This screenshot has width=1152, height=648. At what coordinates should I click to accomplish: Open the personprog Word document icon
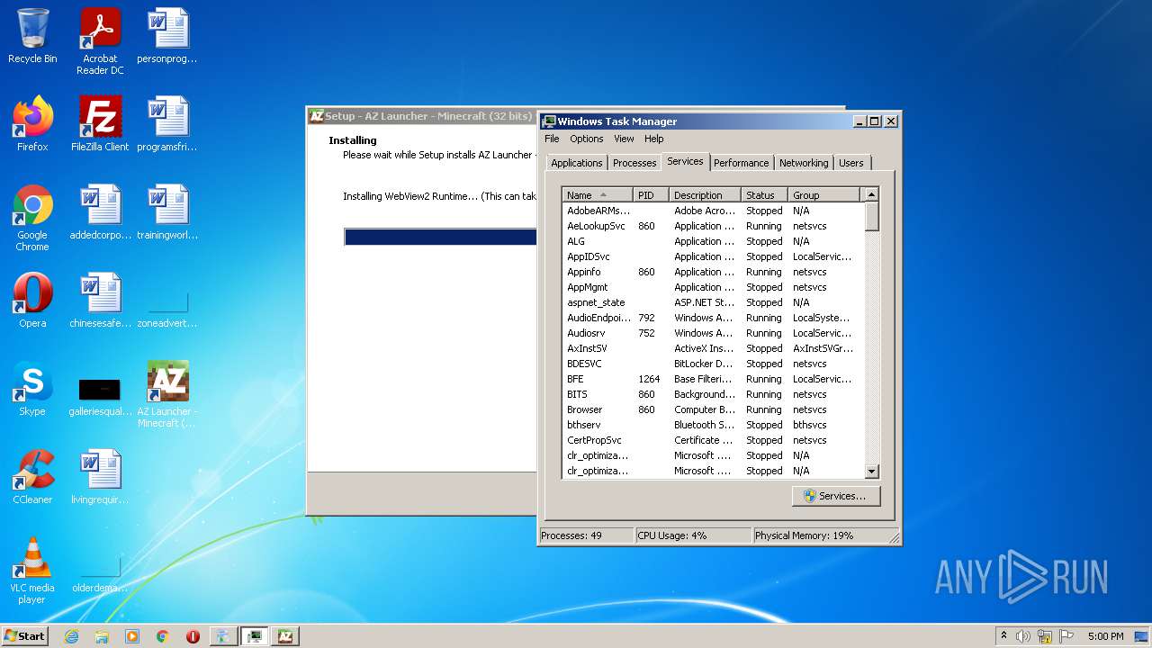point(167,36)
